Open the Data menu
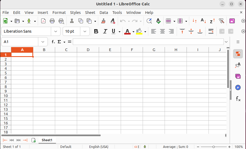 [x=104, y=13]
